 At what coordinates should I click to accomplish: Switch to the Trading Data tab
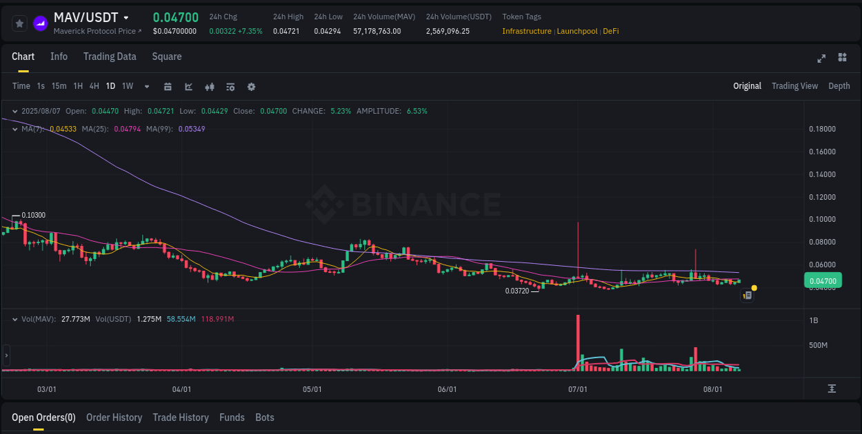tap(110, 56)
